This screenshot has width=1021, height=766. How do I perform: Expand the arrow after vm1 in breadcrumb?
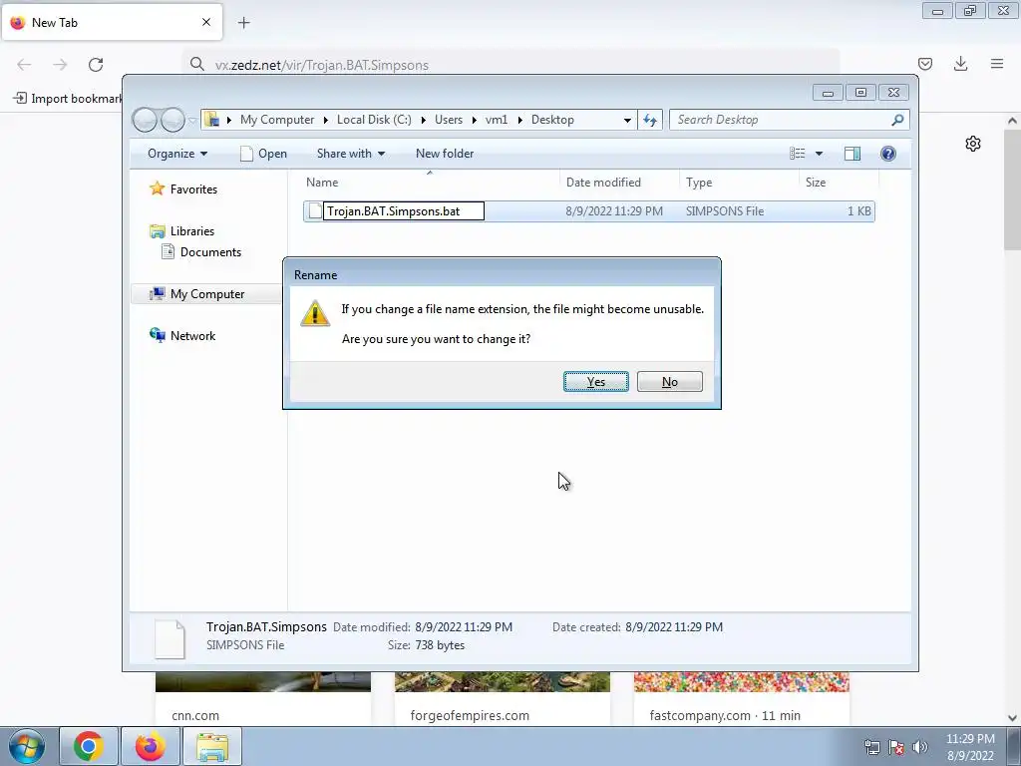click(519, 120)
